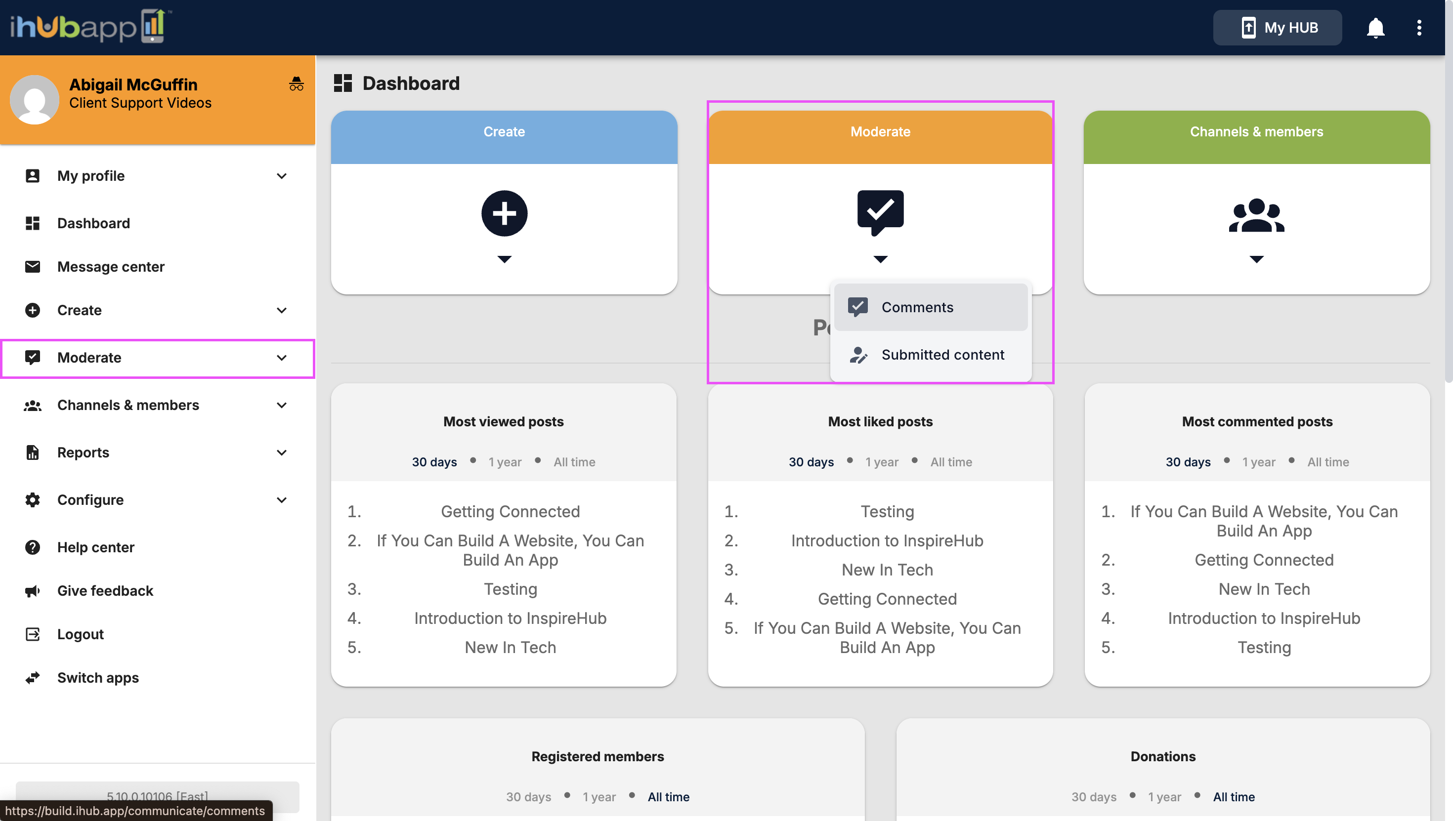Expand the My profile chevron

click(x=282, y=175)
